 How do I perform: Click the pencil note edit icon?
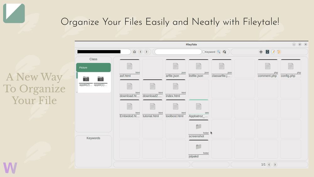pos(273,52)
